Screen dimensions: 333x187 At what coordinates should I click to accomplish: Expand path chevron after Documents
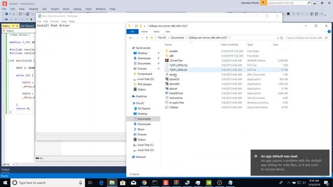coord(186,38)
